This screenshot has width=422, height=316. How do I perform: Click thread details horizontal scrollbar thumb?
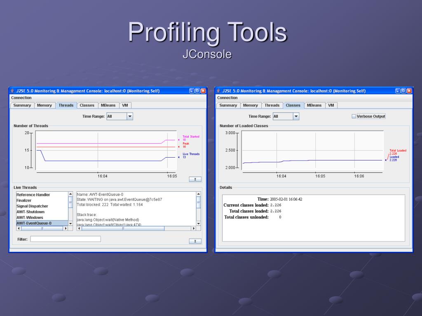point(123,228)
